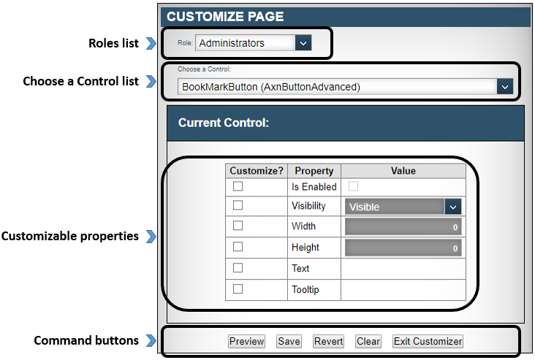
Task: Select the Customize checkbox for Text
Action: pos(238,268)
